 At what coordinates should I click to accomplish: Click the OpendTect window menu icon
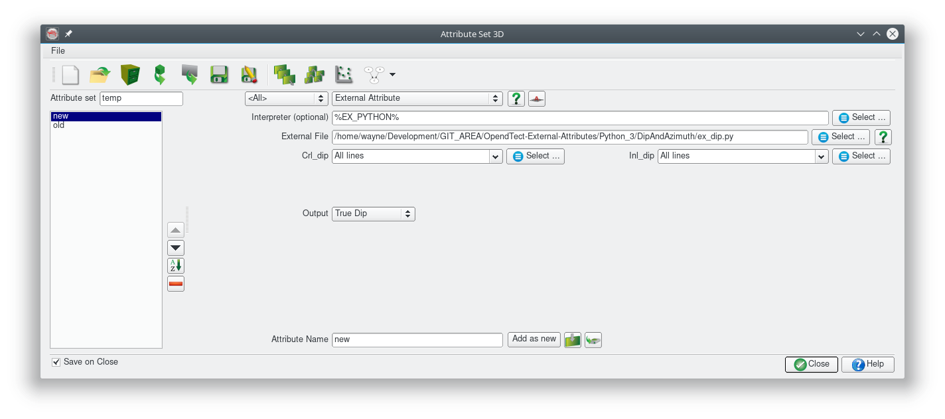tap(52, 34)
